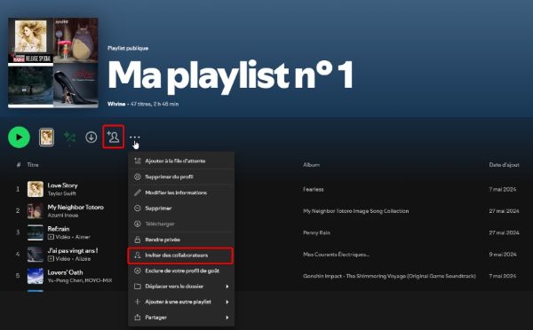Click the invite collaborators person icon
This screenshot has width=533, height=330.
113,137
